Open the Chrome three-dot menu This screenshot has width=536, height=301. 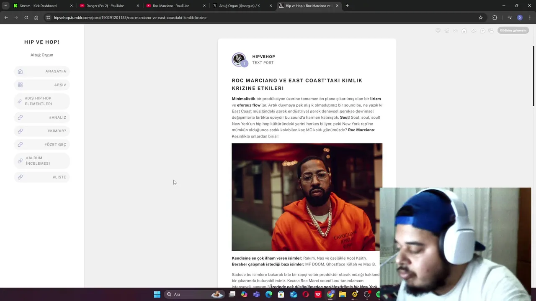(x=530, y=18)
